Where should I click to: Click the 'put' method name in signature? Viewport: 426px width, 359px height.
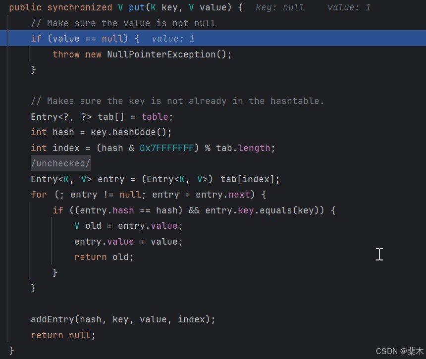137,7
